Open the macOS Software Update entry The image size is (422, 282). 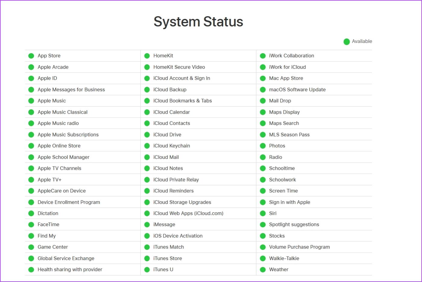click(297, 90)
